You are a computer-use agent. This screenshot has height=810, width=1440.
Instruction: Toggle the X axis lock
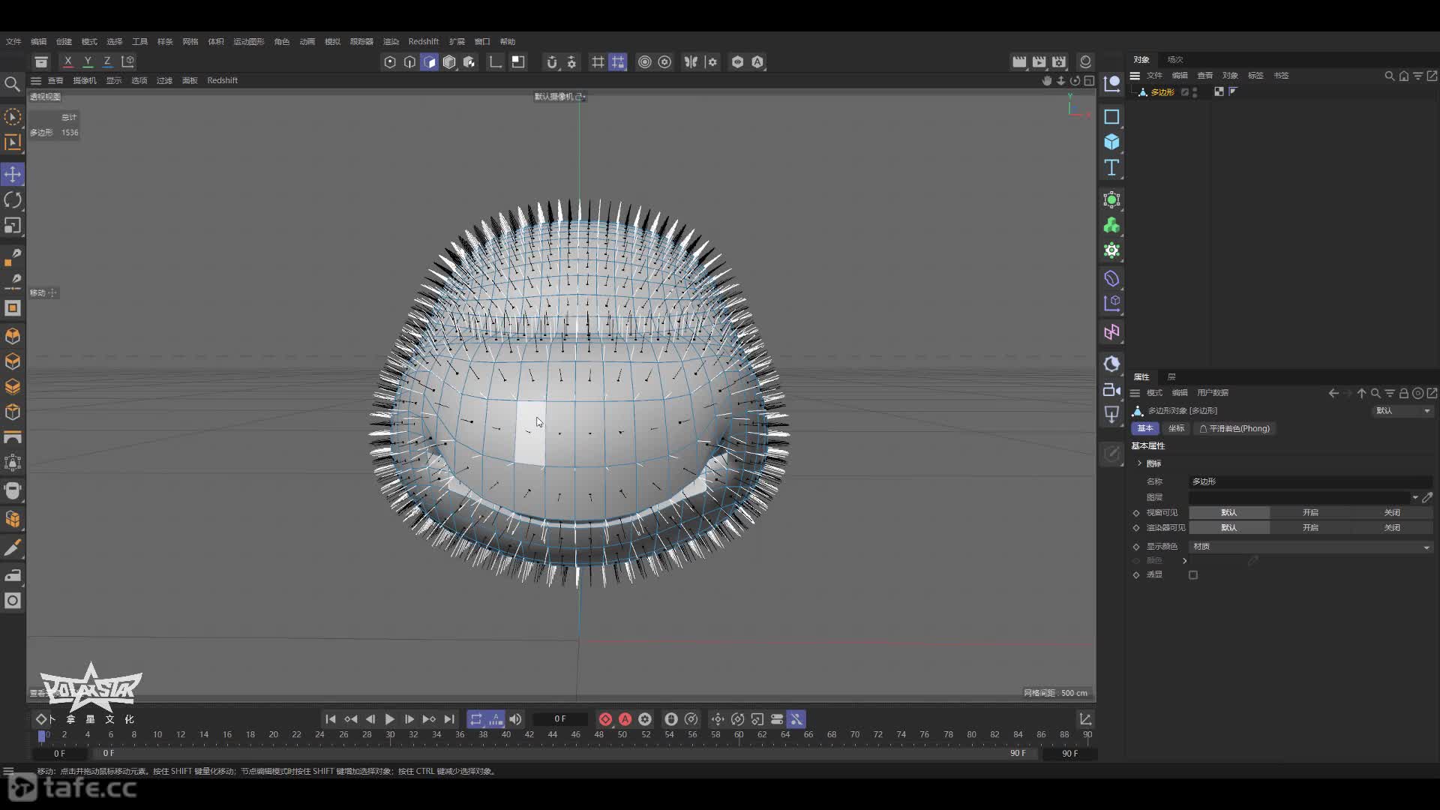[x=68, y=61]
